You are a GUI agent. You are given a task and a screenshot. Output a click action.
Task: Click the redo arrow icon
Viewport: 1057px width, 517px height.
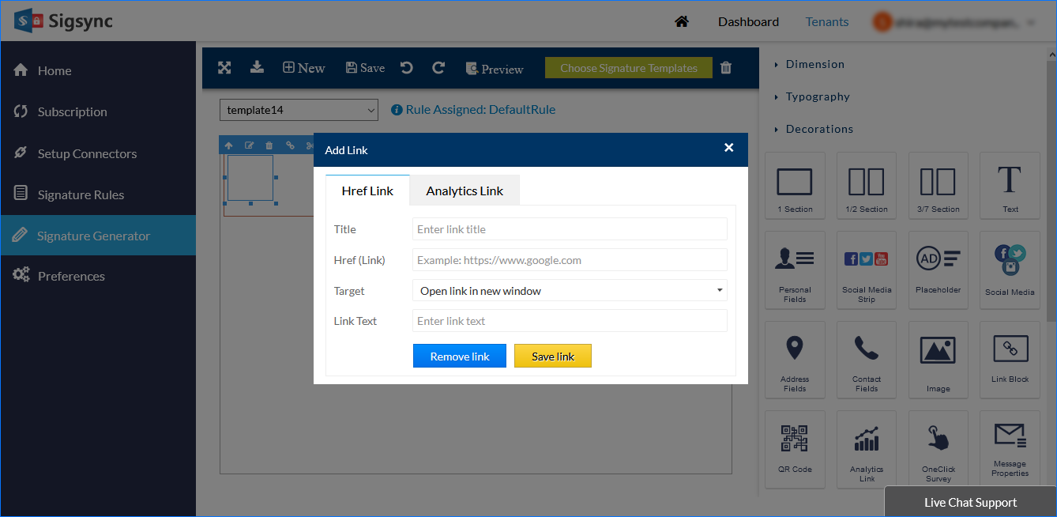pos(438,68)
